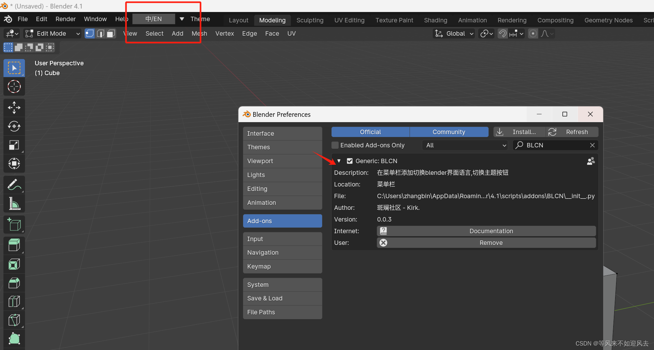This screenshot has height=350, width=654.
Task: Enable edge select mode
Action: (100, 33)
